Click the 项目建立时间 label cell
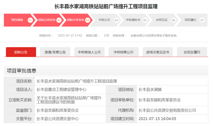 pyautogui.click(x=121, y=119)
